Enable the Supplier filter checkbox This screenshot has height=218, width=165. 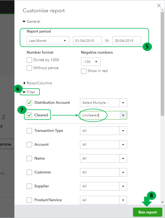pos(29,186)
